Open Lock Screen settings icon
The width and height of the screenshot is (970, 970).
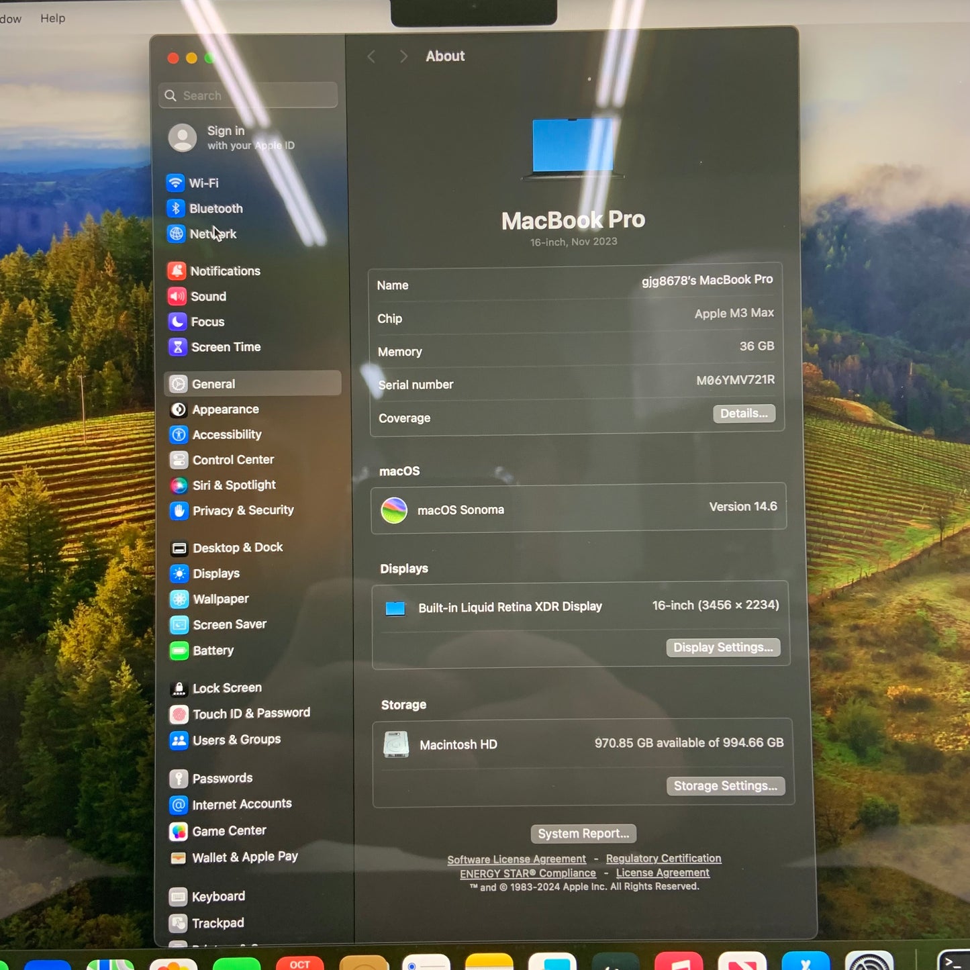coord(179,688)
